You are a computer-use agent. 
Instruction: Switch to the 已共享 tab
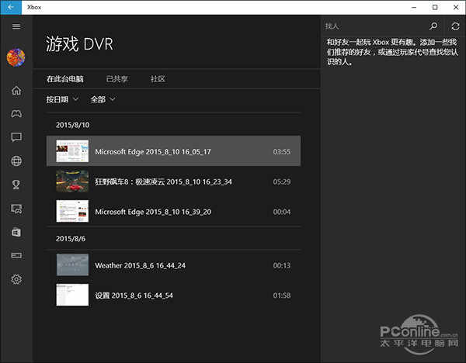[x=117, y=79]
